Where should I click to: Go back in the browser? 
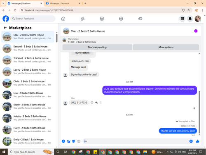[x=4, y=10]
